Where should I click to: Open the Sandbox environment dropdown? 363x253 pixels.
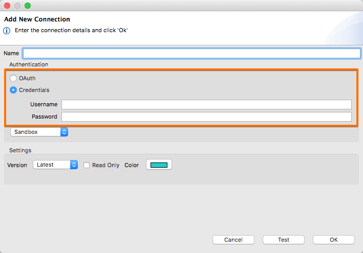pyautogui.click(x=39, y=132)
